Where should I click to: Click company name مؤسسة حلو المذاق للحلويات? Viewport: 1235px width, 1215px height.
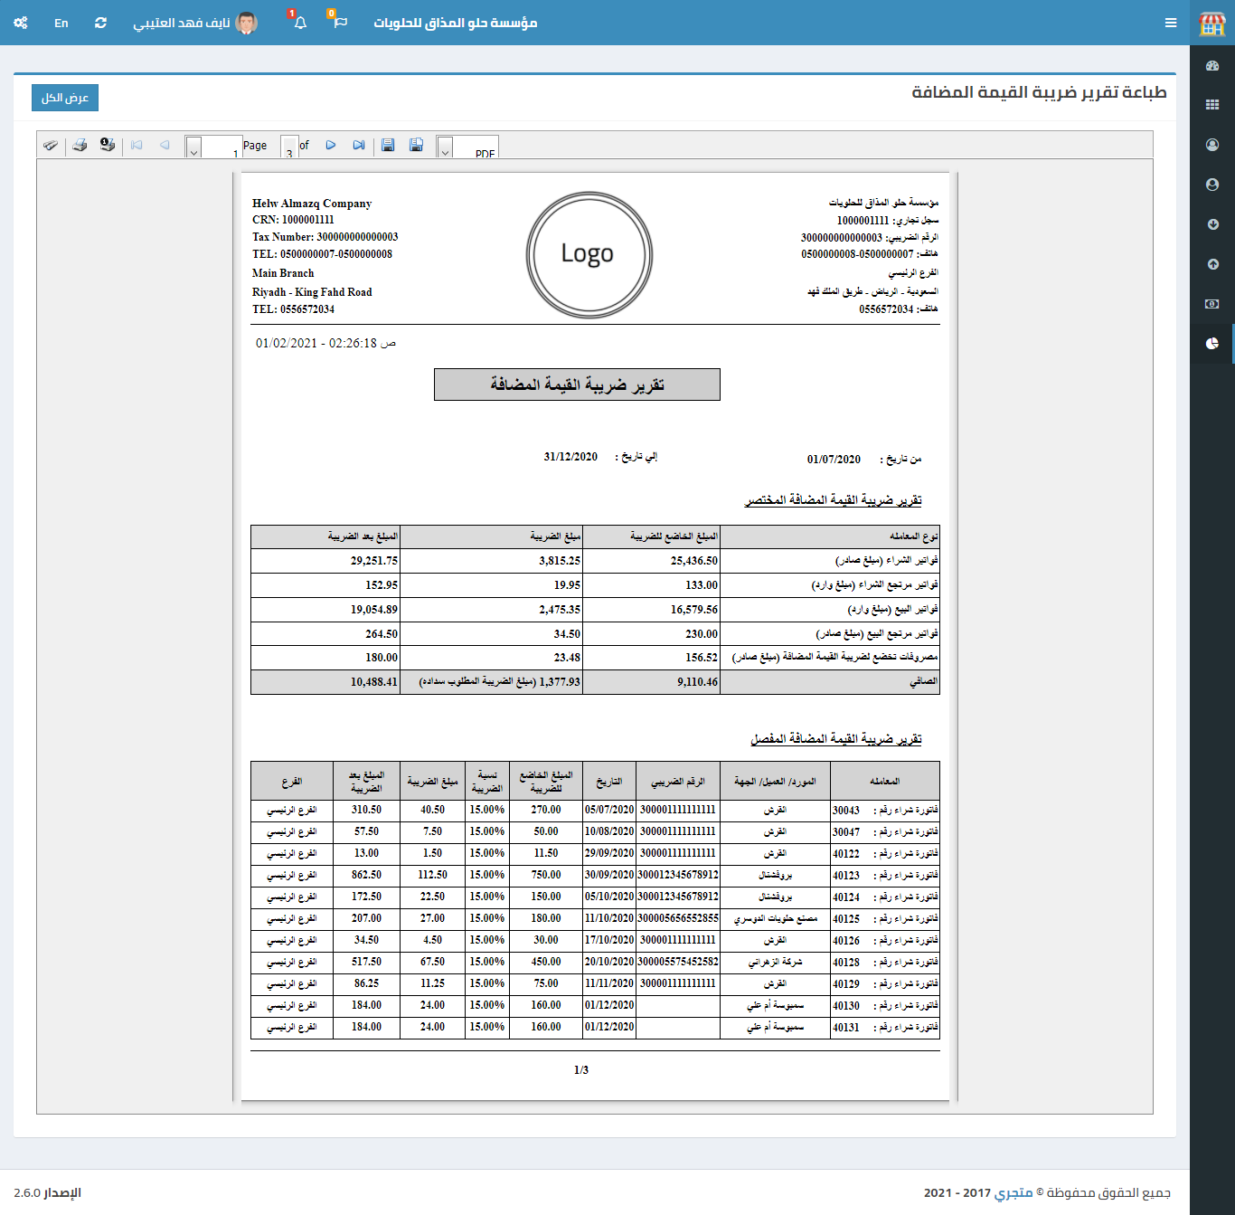click(x=456, y=23)
